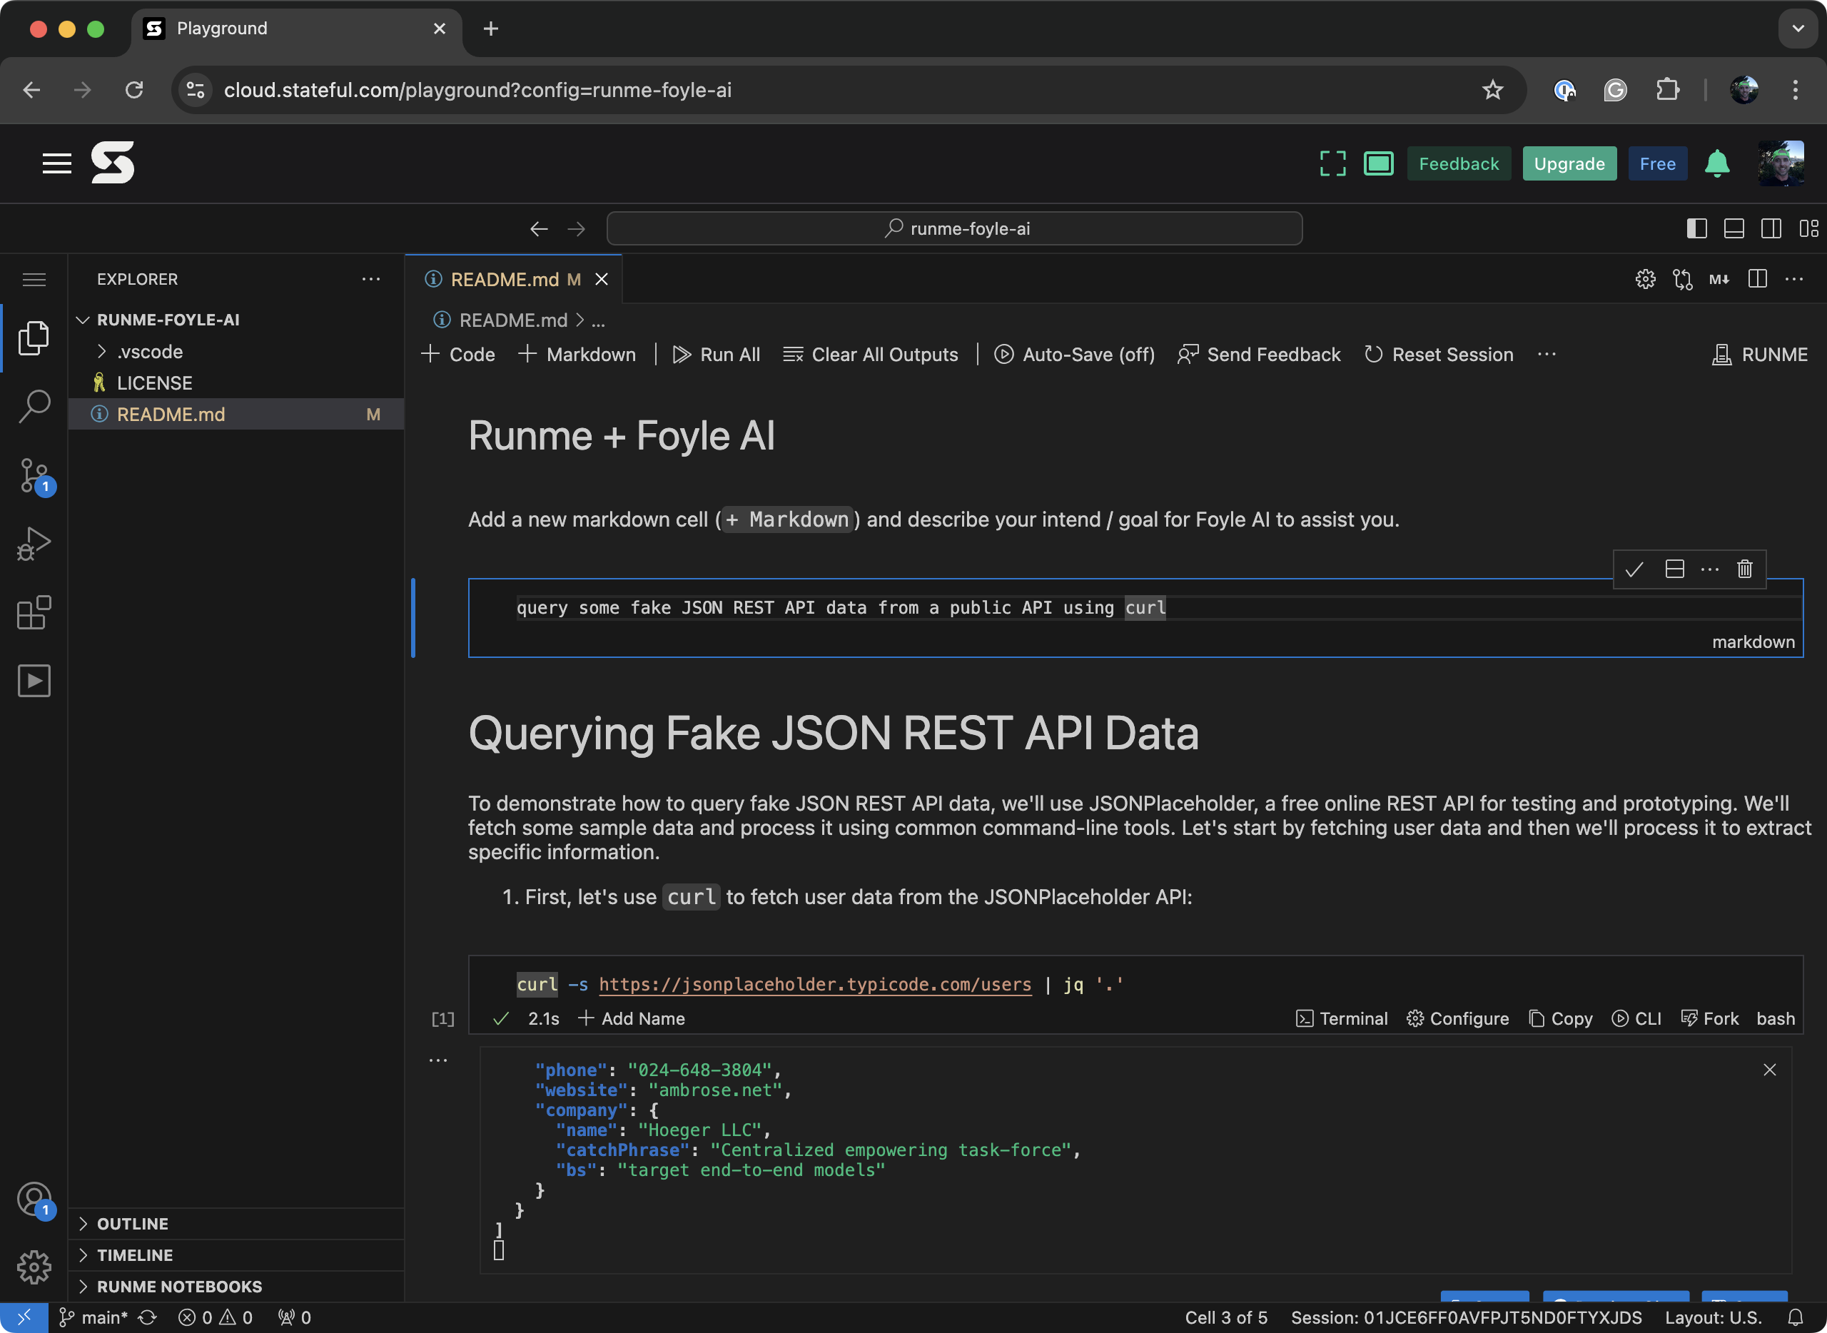Open cell output more actions ellipsis
This screenshot has width=1827, height=1333.
438,1060
